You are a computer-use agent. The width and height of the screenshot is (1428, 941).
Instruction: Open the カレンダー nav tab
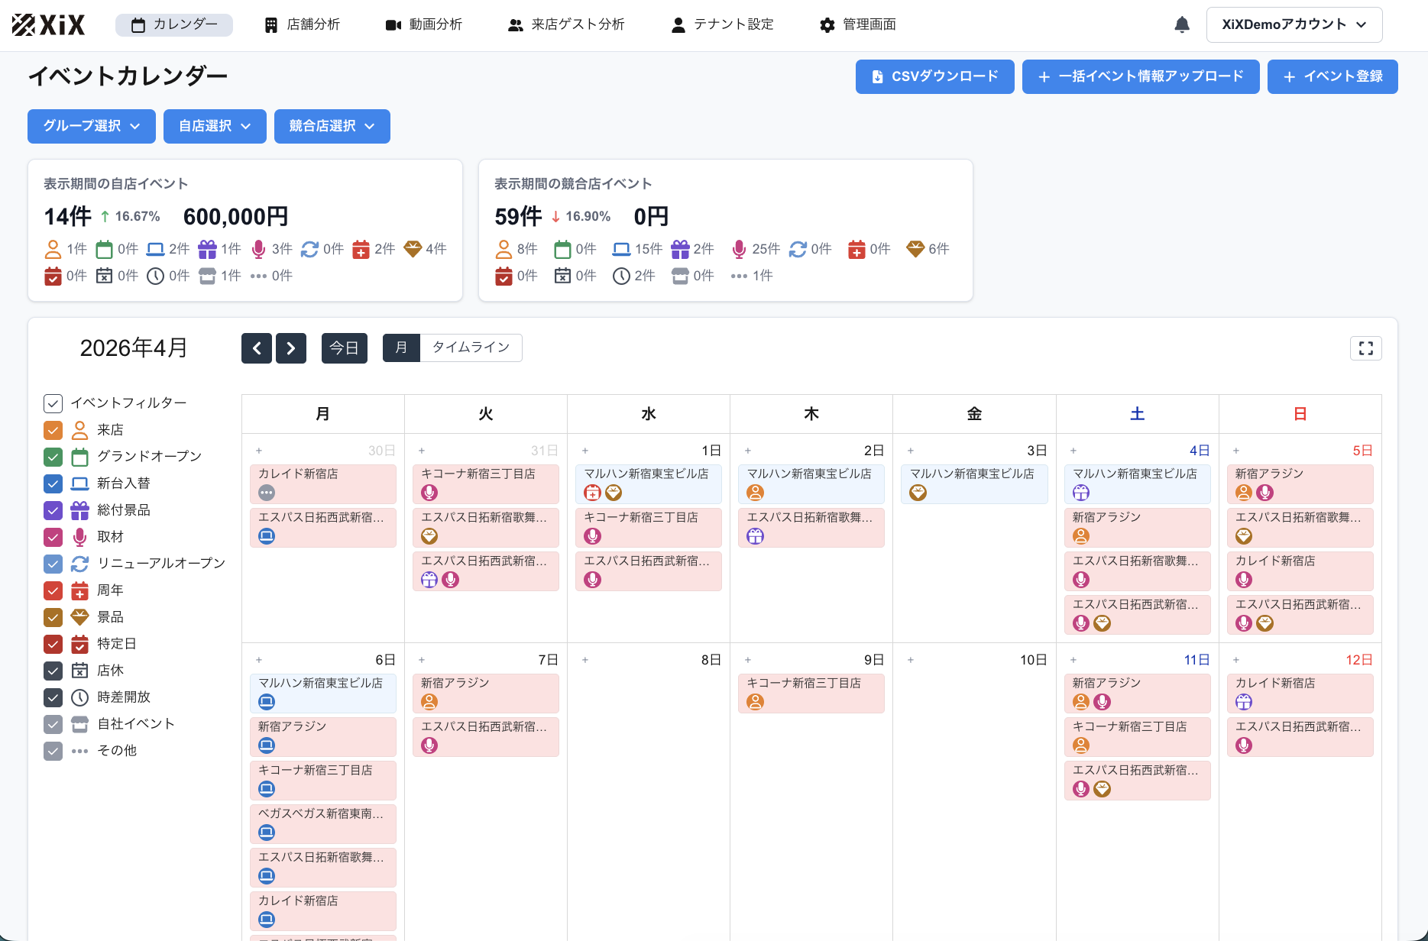point(174,24)
